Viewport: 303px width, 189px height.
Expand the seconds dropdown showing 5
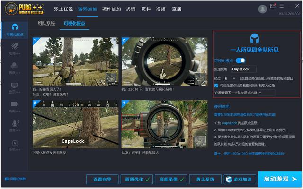[230, 79]
